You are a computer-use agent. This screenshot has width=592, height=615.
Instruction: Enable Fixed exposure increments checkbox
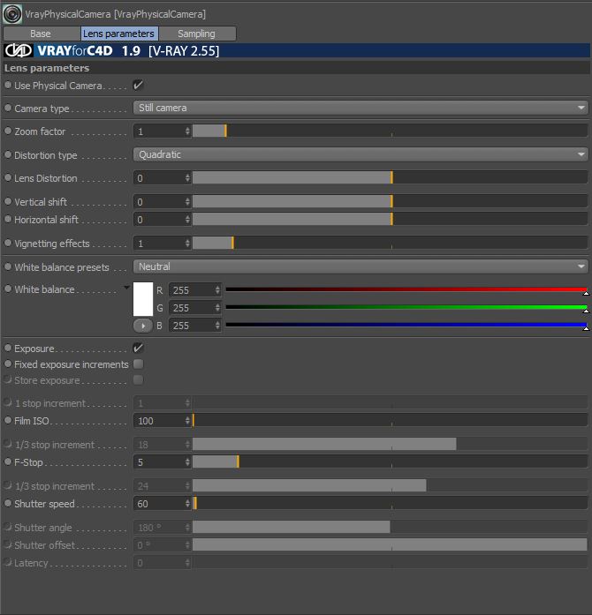[138, 364]
